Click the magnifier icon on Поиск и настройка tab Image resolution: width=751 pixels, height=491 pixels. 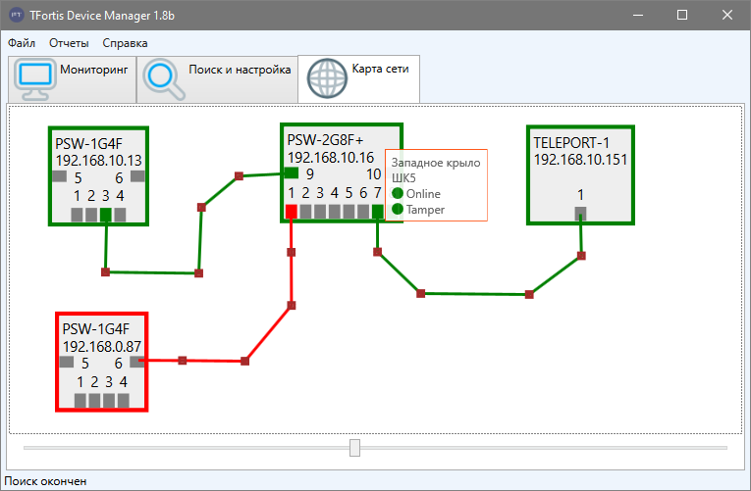click(163, 78)
